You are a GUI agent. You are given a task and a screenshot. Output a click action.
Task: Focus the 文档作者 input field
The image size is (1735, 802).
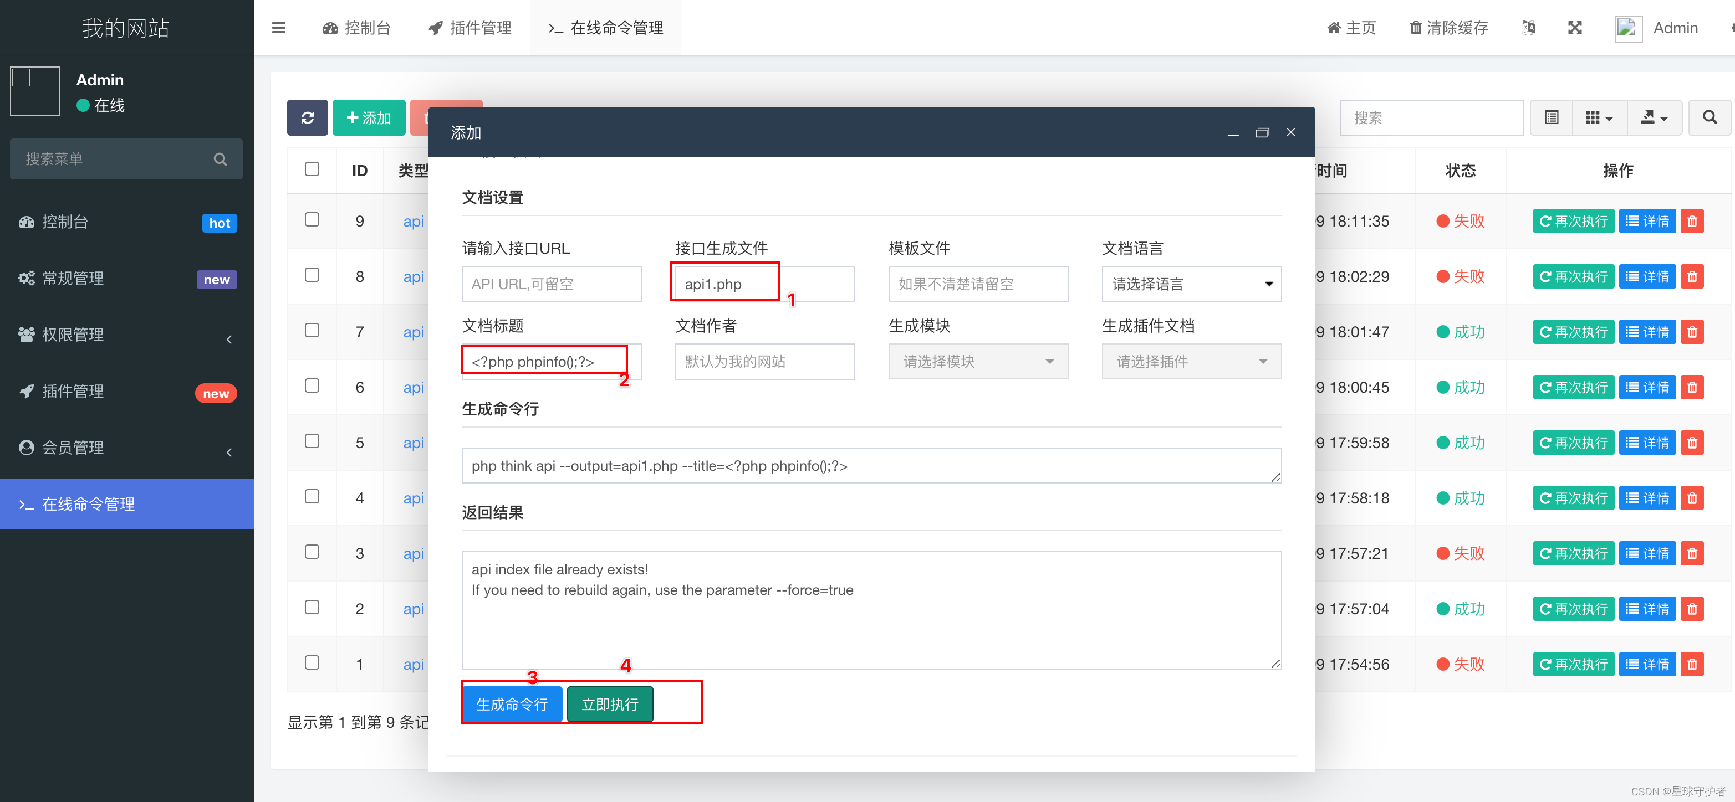point(764,361)
